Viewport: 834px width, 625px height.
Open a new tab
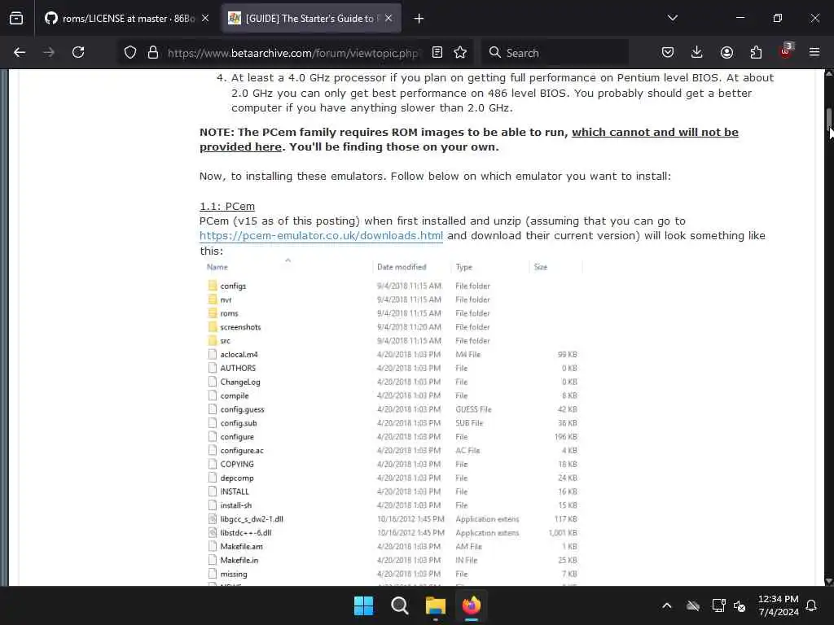(x=419, y=19)
